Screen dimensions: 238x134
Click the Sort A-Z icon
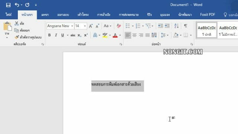point(176,26)
